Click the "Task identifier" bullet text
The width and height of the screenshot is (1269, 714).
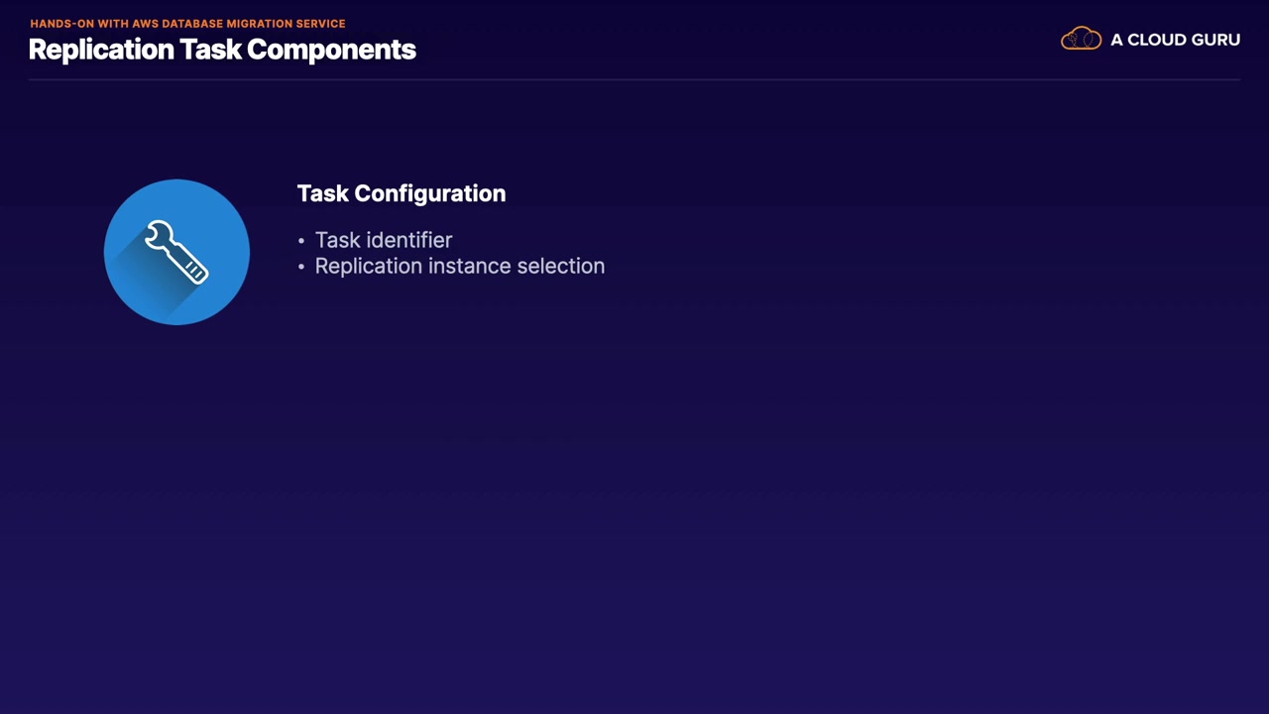[383, 240]
